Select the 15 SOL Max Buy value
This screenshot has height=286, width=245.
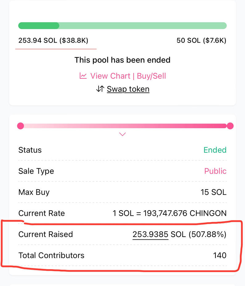tap(213, 192)
